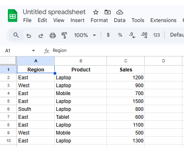This screenshot has width=184, height=152.
Task: Open the Edit menu
Action: (42, 20)
